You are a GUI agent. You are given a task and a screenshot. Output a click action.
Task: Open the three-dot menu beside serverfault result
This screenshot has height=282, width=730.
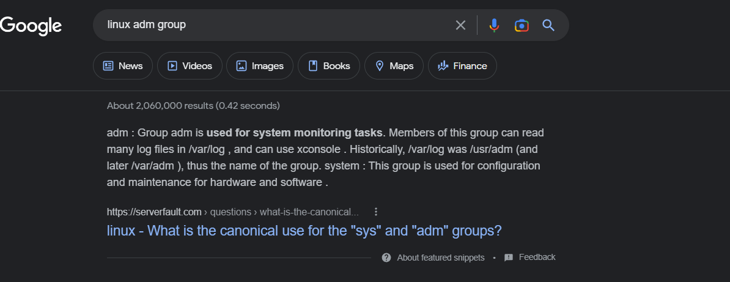pyautogui.click(x=376, y=212)
